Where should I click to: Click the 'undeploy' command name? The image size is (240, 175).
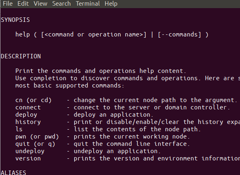(30, 151)
